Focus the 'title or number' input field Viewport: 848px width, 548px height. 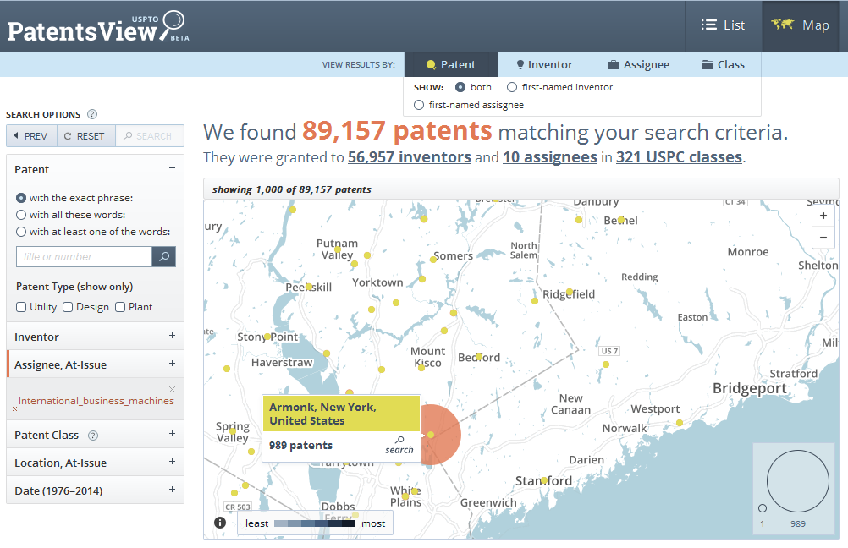(85, 257)
